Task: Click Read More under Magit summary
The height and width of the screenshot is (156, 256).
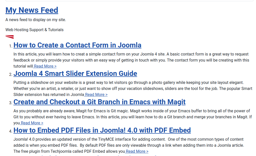Action: [x=32, y=123]
